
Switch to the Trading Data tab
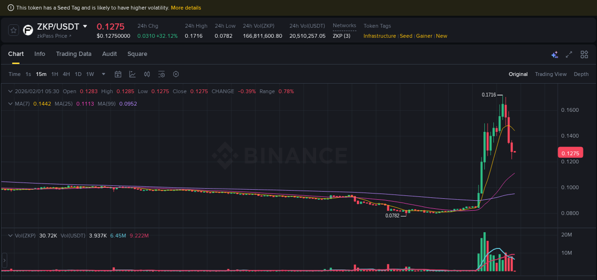pyautogui.click(x=74, y=54)
